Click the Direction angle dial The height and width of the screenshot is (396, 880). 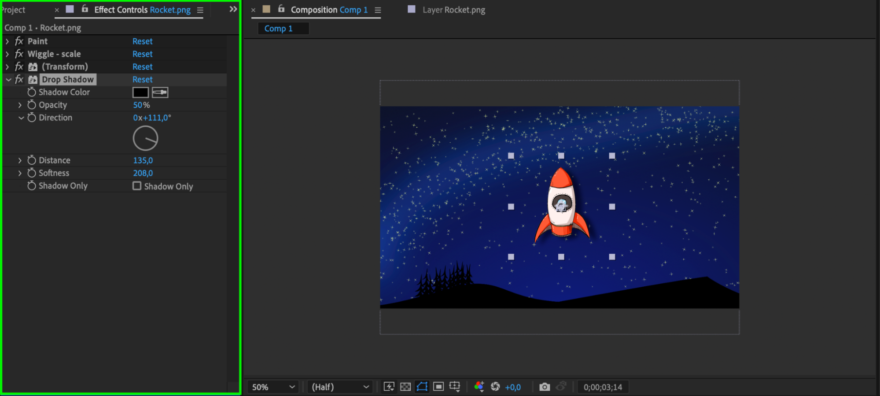[x=145, y=138]
